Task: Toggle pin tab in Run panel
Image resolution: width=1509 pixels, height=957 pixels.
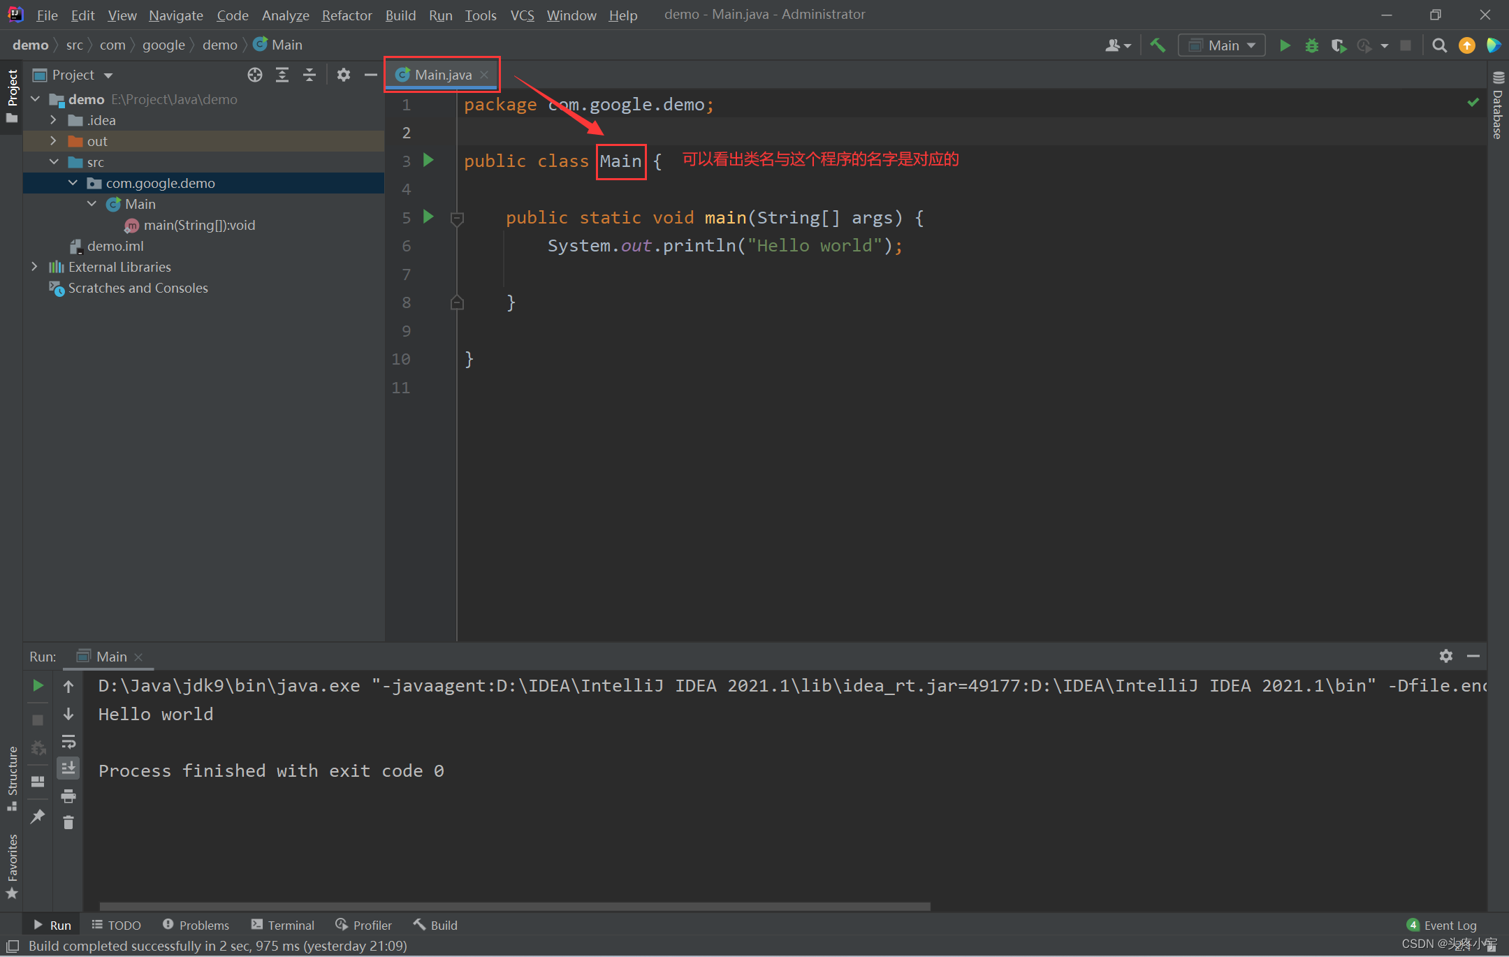Action: (x=38, y=816)
